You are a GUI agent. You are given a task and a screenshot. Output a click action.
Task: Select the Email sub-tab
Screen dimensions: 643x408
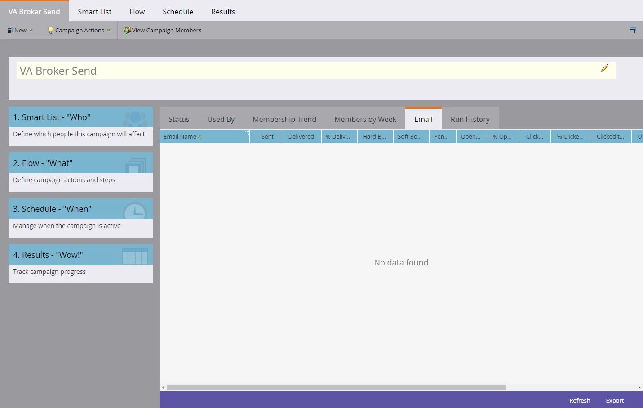coord(423,119)
